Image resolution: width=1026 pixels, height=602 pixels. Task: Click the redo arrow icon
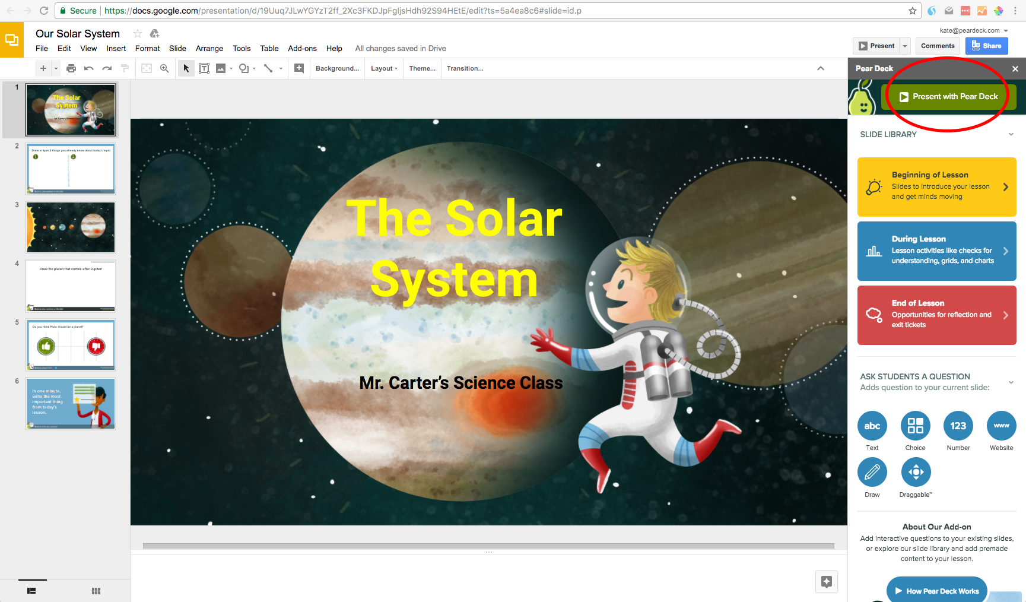[107, 68]
